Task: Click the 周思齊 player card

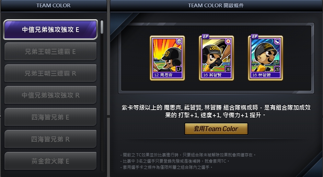Action: click(x=167, y=58)
